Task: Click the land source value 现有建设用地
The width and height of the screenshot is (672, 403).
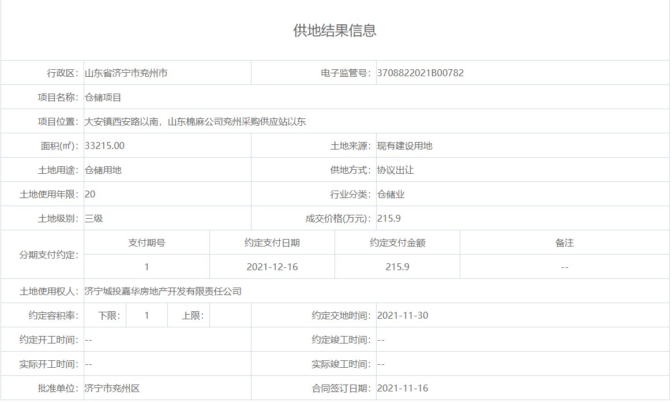Action: tap(404, 146)
